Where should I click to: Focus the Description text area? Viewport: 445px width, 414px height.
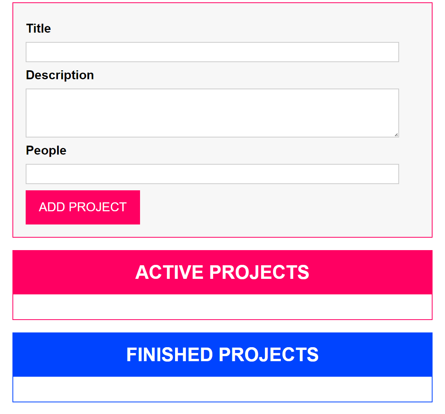point(212,113)
